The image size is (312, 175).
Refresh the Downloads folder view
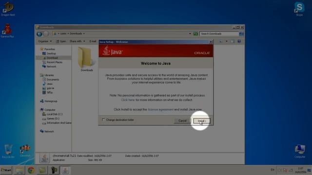[195, 34]
